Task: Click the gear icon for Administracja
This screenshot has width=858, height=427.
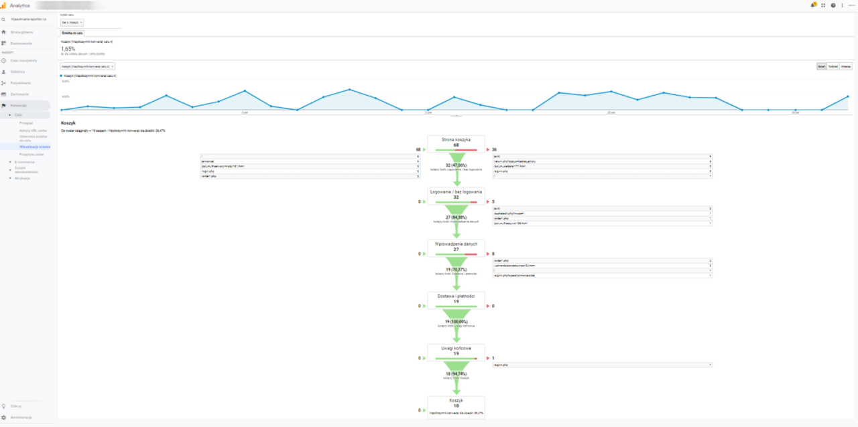Action: (x=4, y=417)
